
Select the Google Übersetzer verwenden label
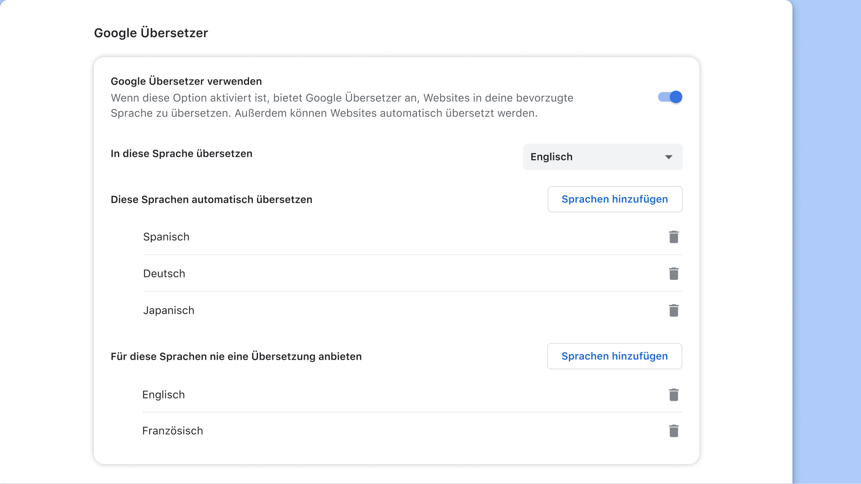click(x=186, y=81)
